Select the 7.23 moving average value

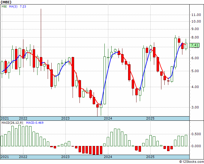(23, 6)
